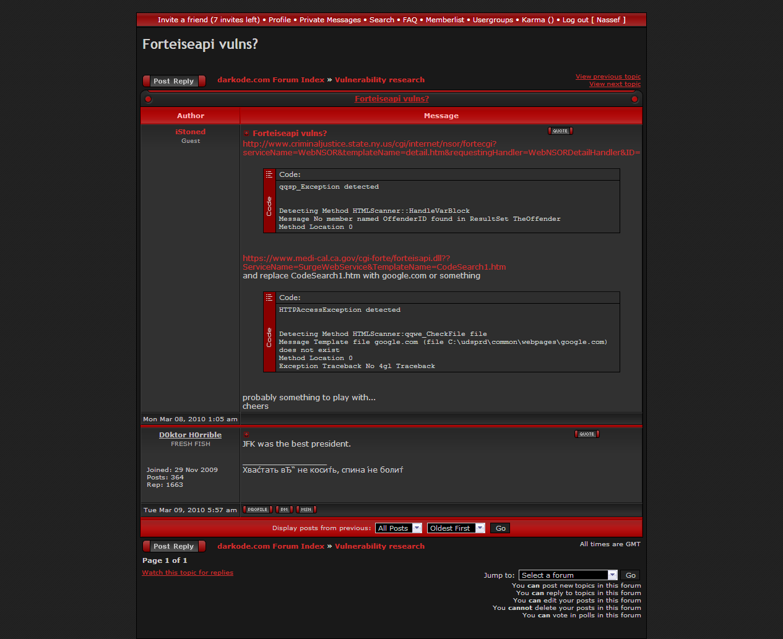The height and width of the screenshot is (639, 783).
Task: Open the Memberlist menu item
Action: 444,20
